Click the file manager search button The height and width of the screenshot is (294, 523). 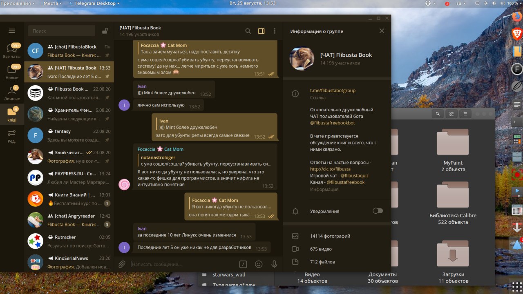(438, 114)
